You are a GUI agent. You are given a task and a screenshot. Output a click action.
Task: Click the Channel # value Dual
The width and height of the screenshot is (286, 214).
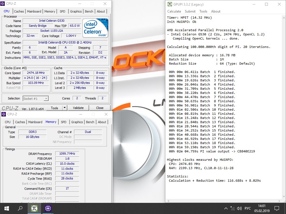tap(88, 132)
